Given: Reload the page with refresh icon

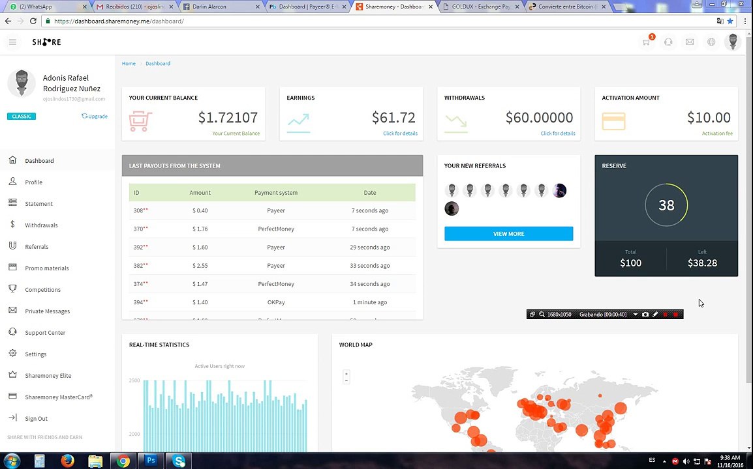Looking at the screenshot, I should [33, 21].
